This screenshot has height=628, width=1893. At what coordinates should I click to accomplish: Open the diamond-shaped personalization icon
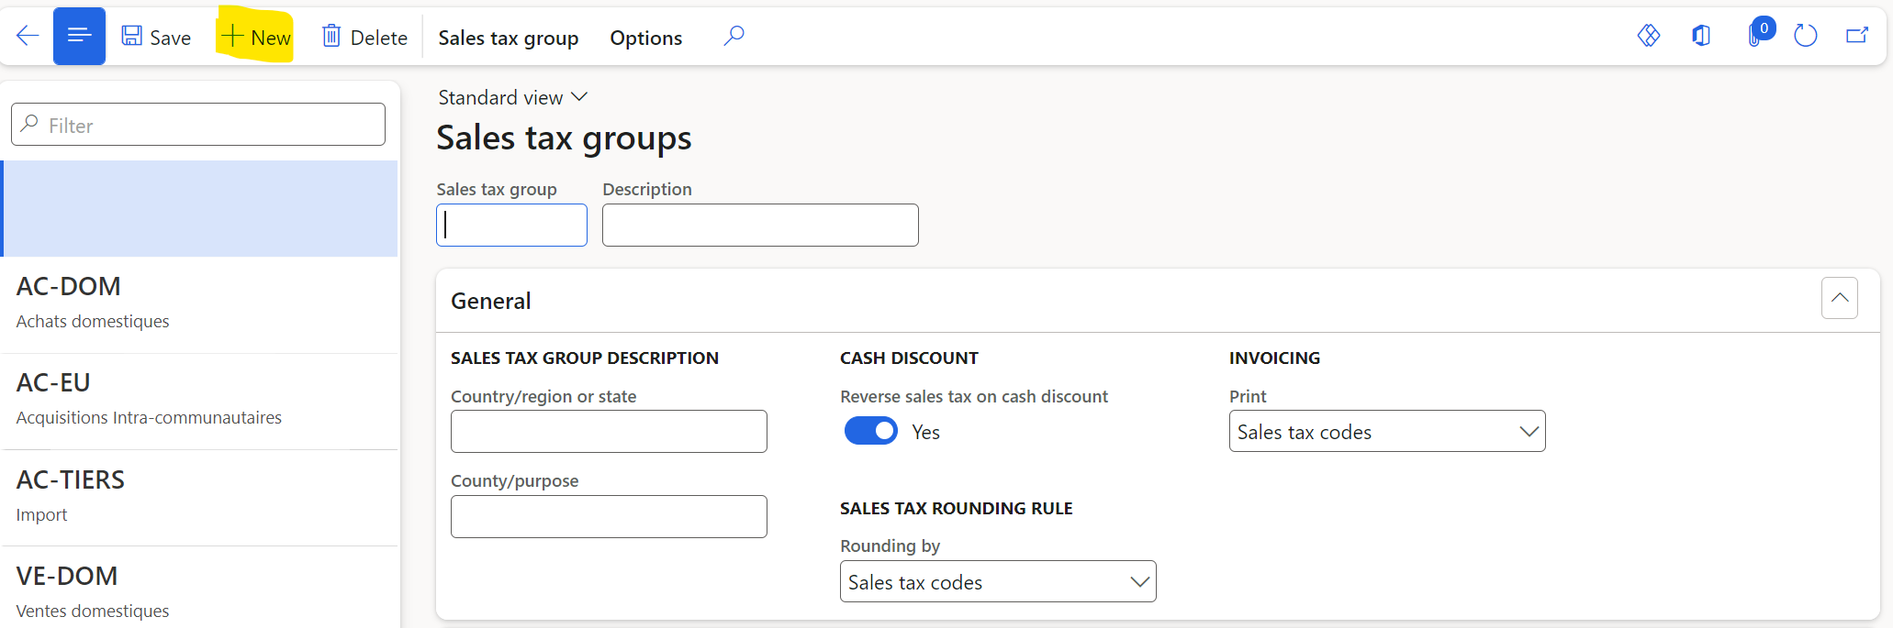pyautogui.click(x=1649, y=36)
